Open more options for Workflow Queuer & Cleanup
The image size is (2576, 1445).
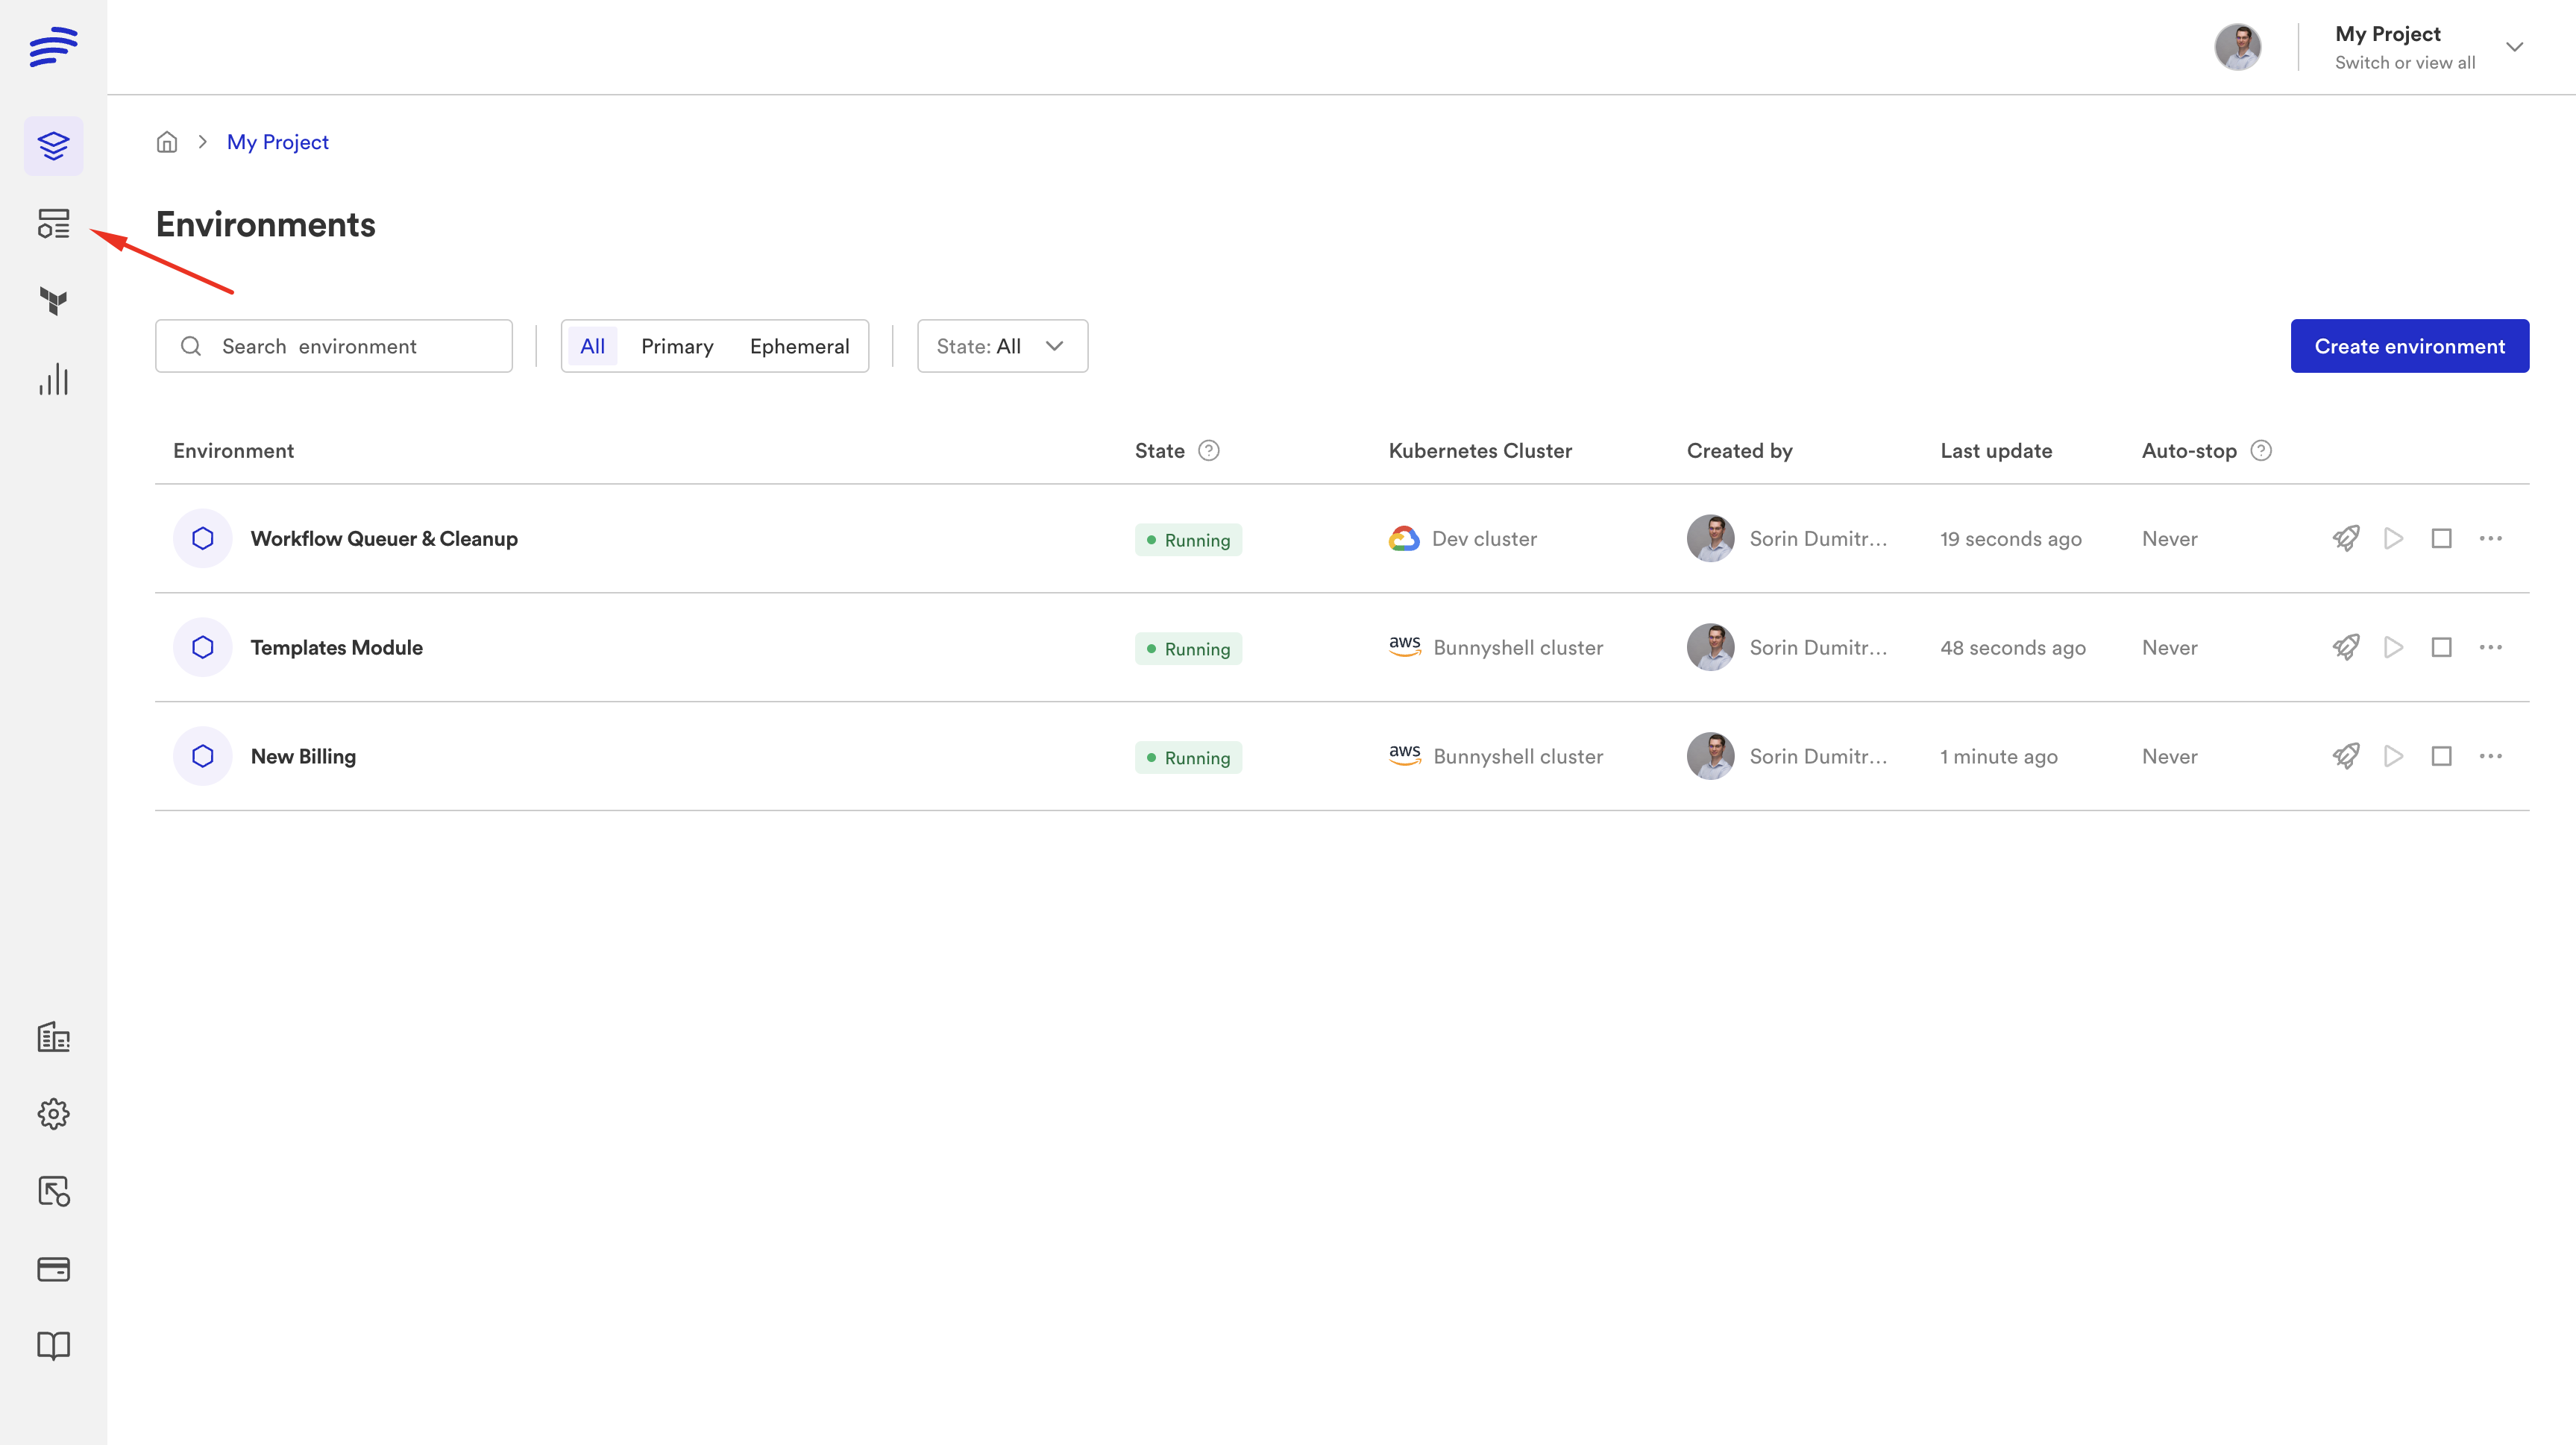pos(2490,538)
